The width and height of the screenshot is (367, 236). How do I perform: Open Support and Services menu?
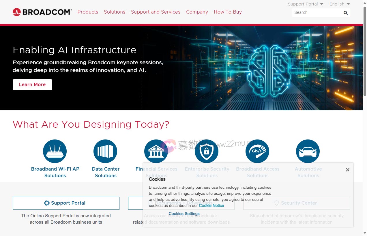(x=156, y=12)
